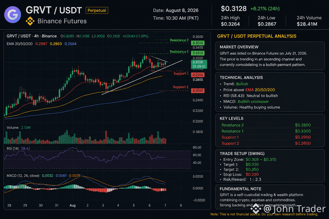Click the yellow Binance logo icon

30,21
